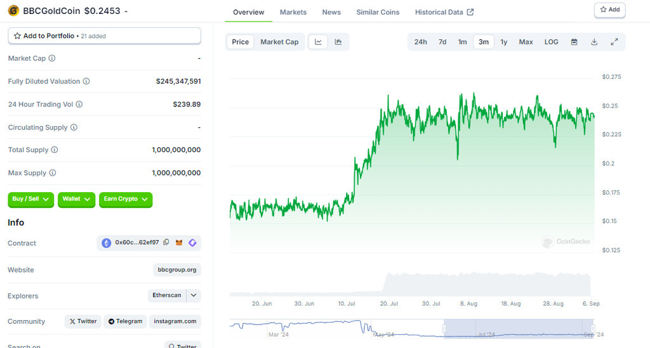
Task: Open the Historical Data tab
Action: click(444, 12)
